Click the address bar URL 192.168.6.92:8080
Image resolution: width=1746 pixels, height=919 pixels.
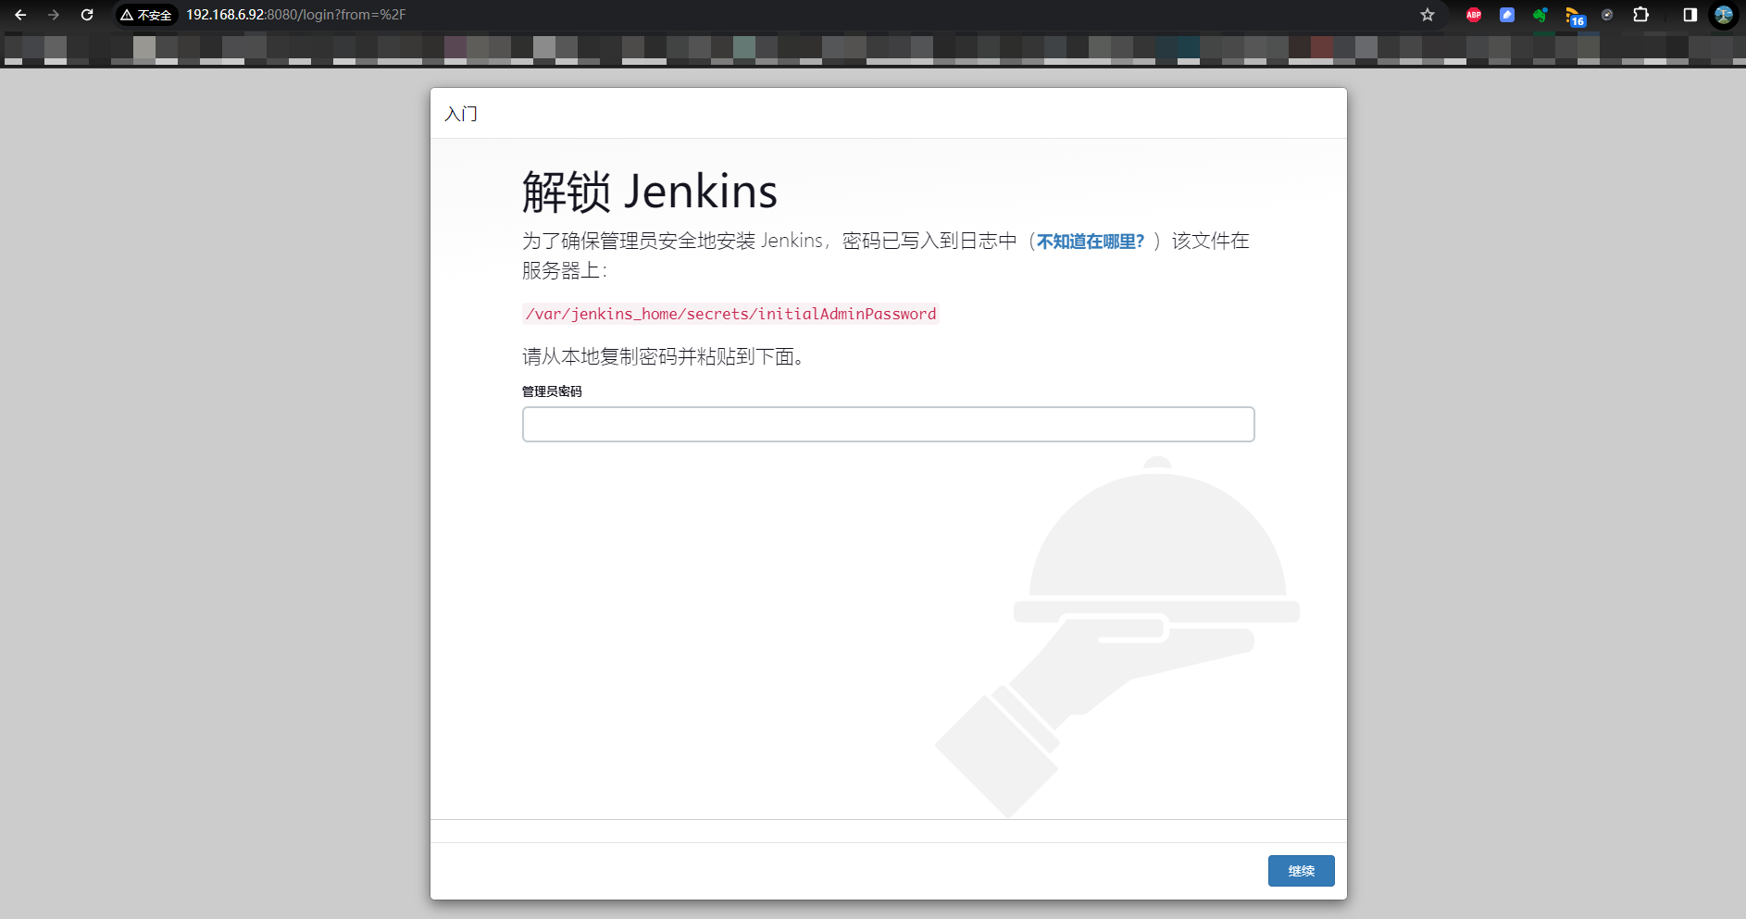(295, 15)
